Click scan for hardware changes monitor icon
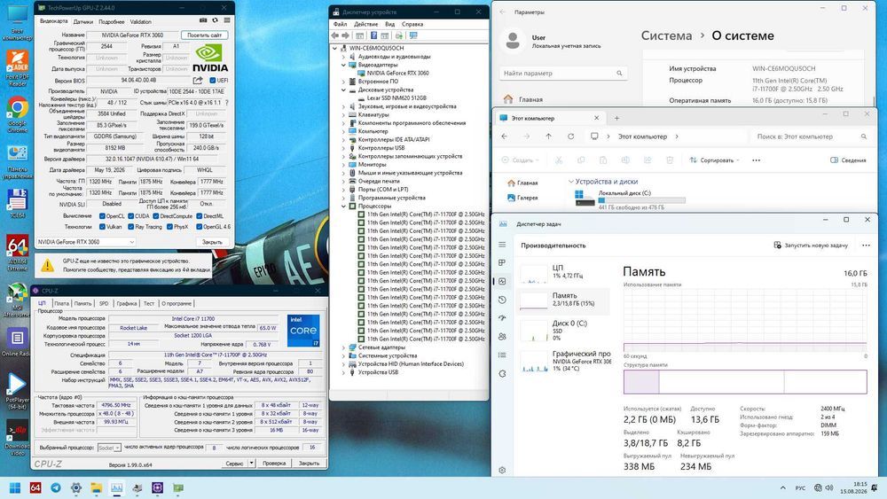The image size is (887, 499). click(413, 35)
